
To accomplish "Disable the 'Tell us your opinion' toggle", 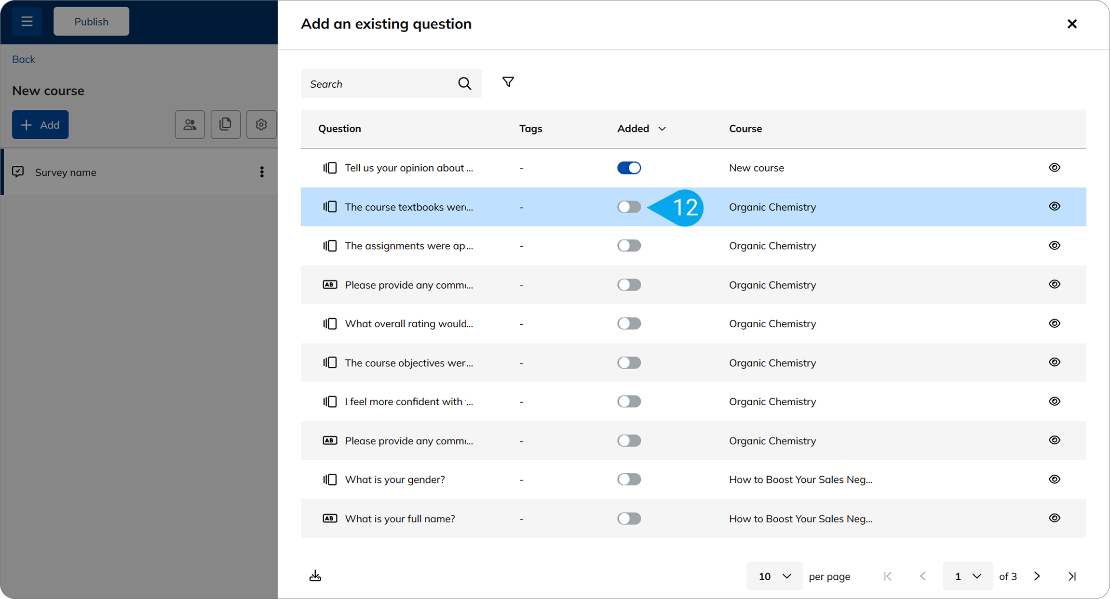I will click(629, 168).
